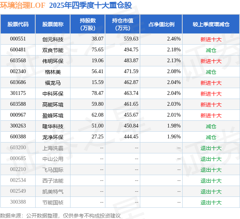Screen dimensions: 240x219
Task: Click net value ratio 2.03%
Action: [x=174, y=104]
